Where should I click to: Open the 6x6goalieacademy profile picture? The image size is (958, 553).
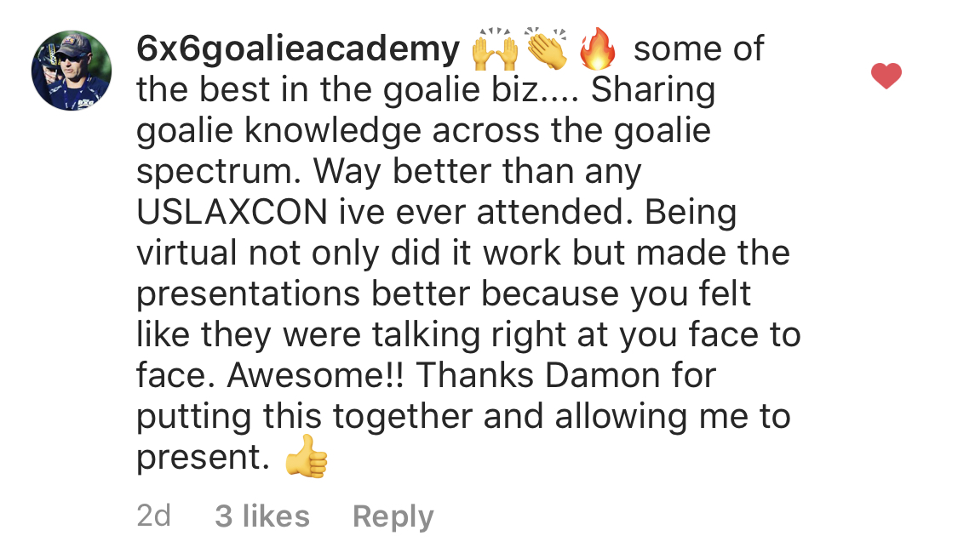[72, 70]
